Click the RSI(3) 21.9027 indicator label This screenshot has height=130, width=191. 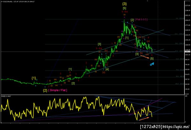[6, 96]
